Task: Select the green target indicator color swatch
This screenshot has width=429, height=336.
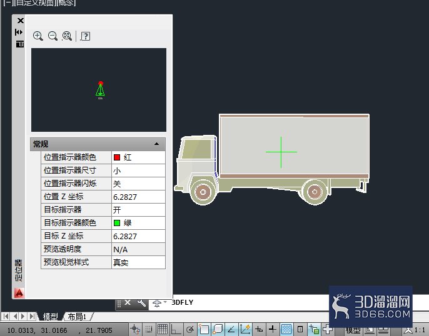Action: click(117, 223)
